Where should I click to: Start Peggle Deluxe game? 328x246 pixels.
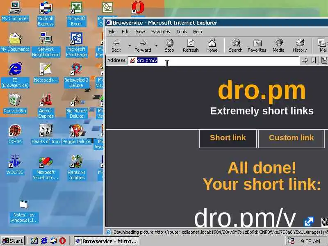pos(76,134)
